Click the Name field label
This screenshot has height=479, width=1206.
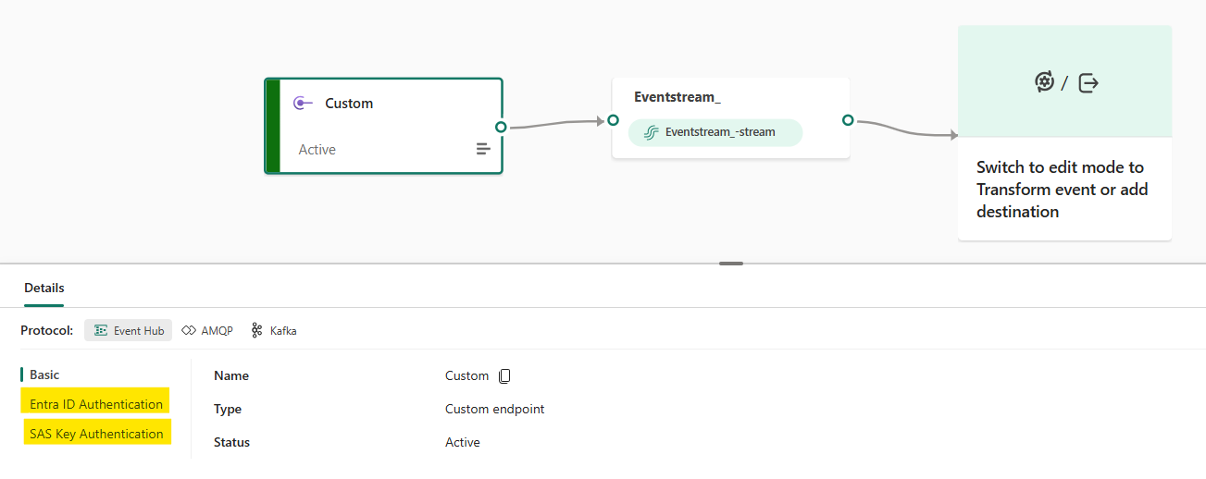tap(231, 375)
